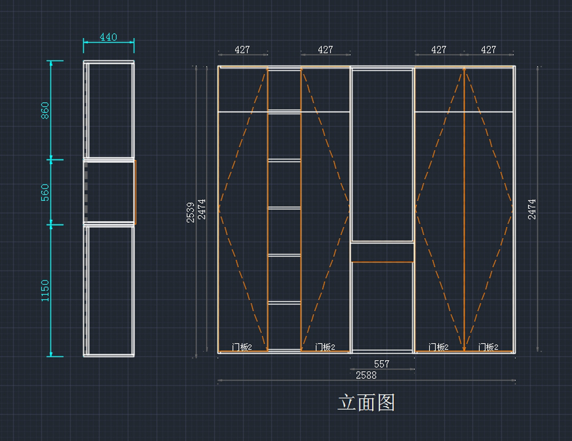The height and width of the screenshot is (441, 572).
Task: Select the cyan 560 dimension label
Action: [x=45, y=192]
